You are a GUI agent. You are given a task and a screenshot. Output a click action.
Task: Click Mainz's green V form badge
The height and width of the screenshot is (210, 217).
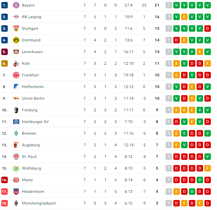(200, 180)
